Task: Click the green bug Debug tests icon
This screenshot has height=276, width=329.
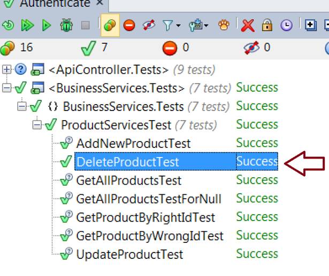Action: click(x=66, y=25)
